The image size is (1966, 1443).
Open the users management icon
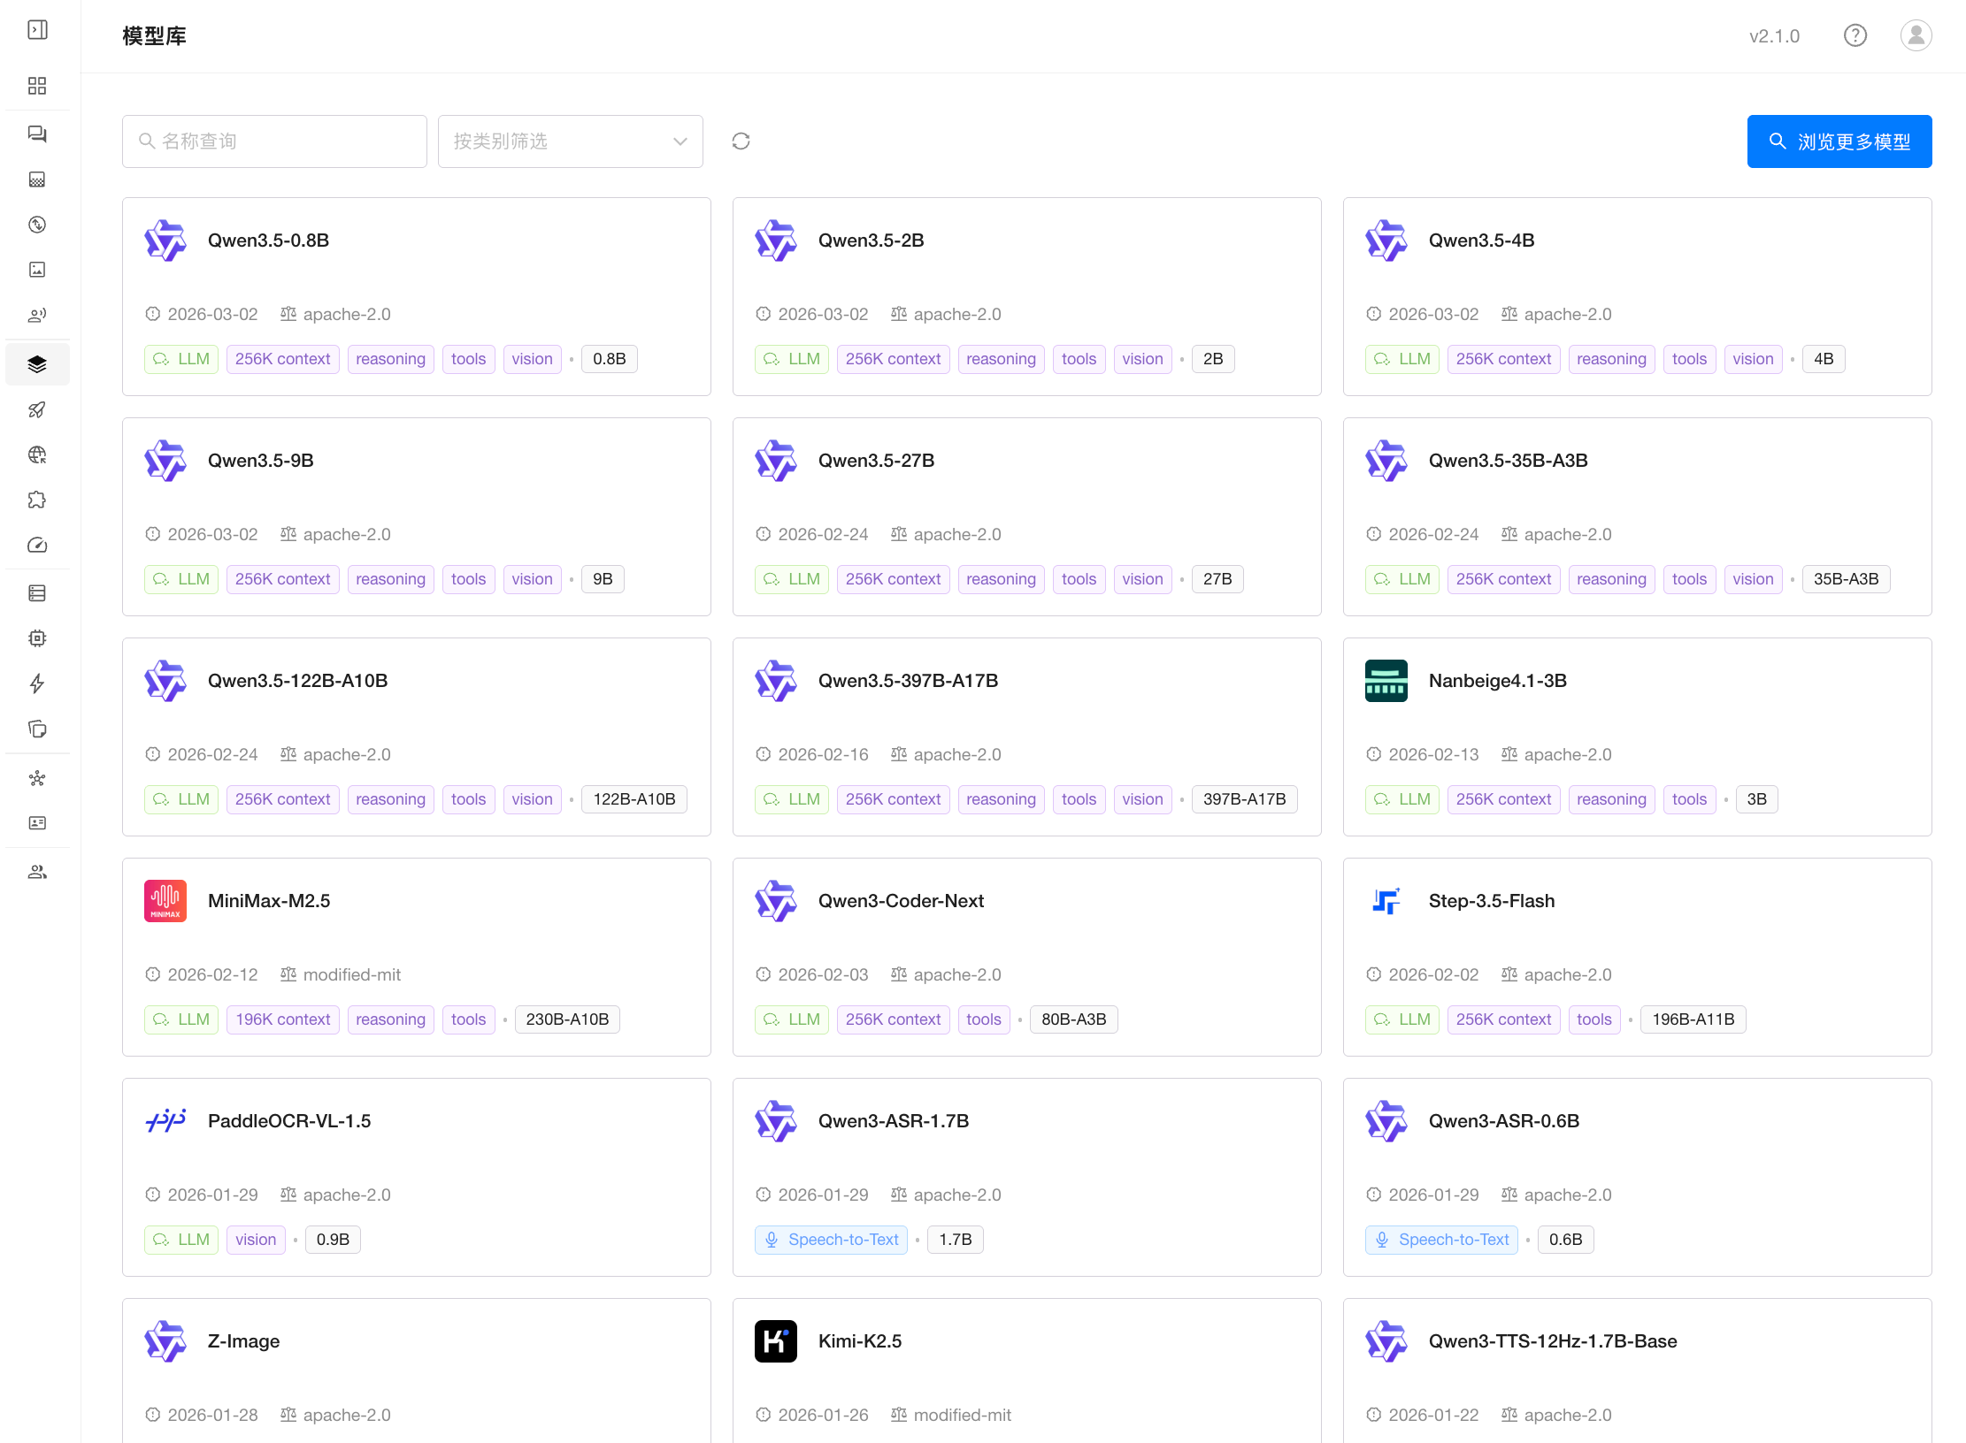pos(37,872)
